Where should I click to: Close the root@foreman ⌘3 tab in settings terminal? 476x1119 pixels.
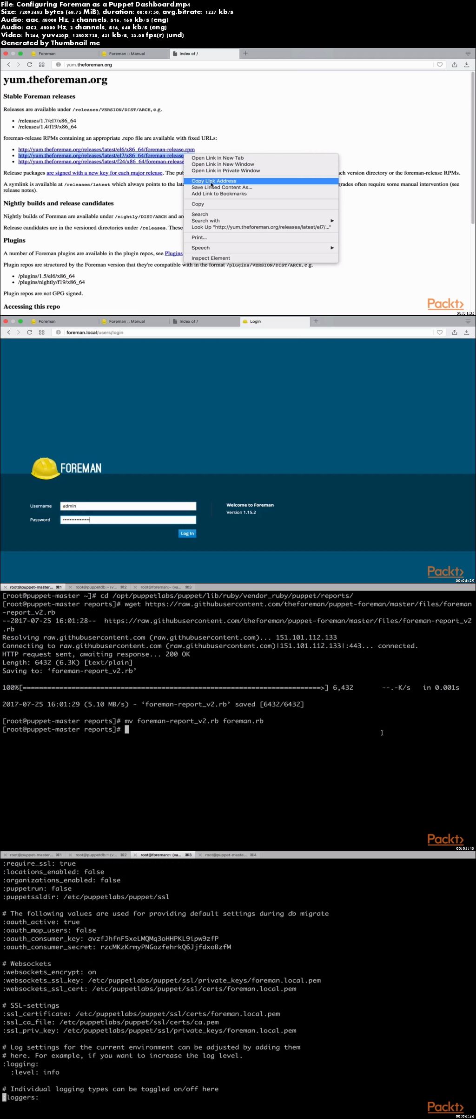(x=136, y=855)
